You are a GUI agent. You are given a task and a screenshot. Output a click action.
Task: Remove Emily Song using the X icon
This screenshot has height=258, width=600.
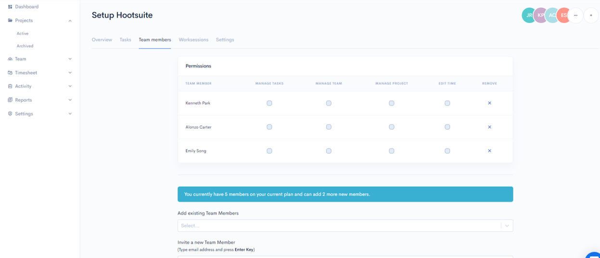pyautogui.click(x=489, y=151)
